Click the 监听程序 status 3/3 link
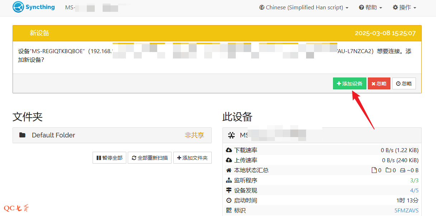The height and width of the screenshot is (216, 436). pos(414,180)
